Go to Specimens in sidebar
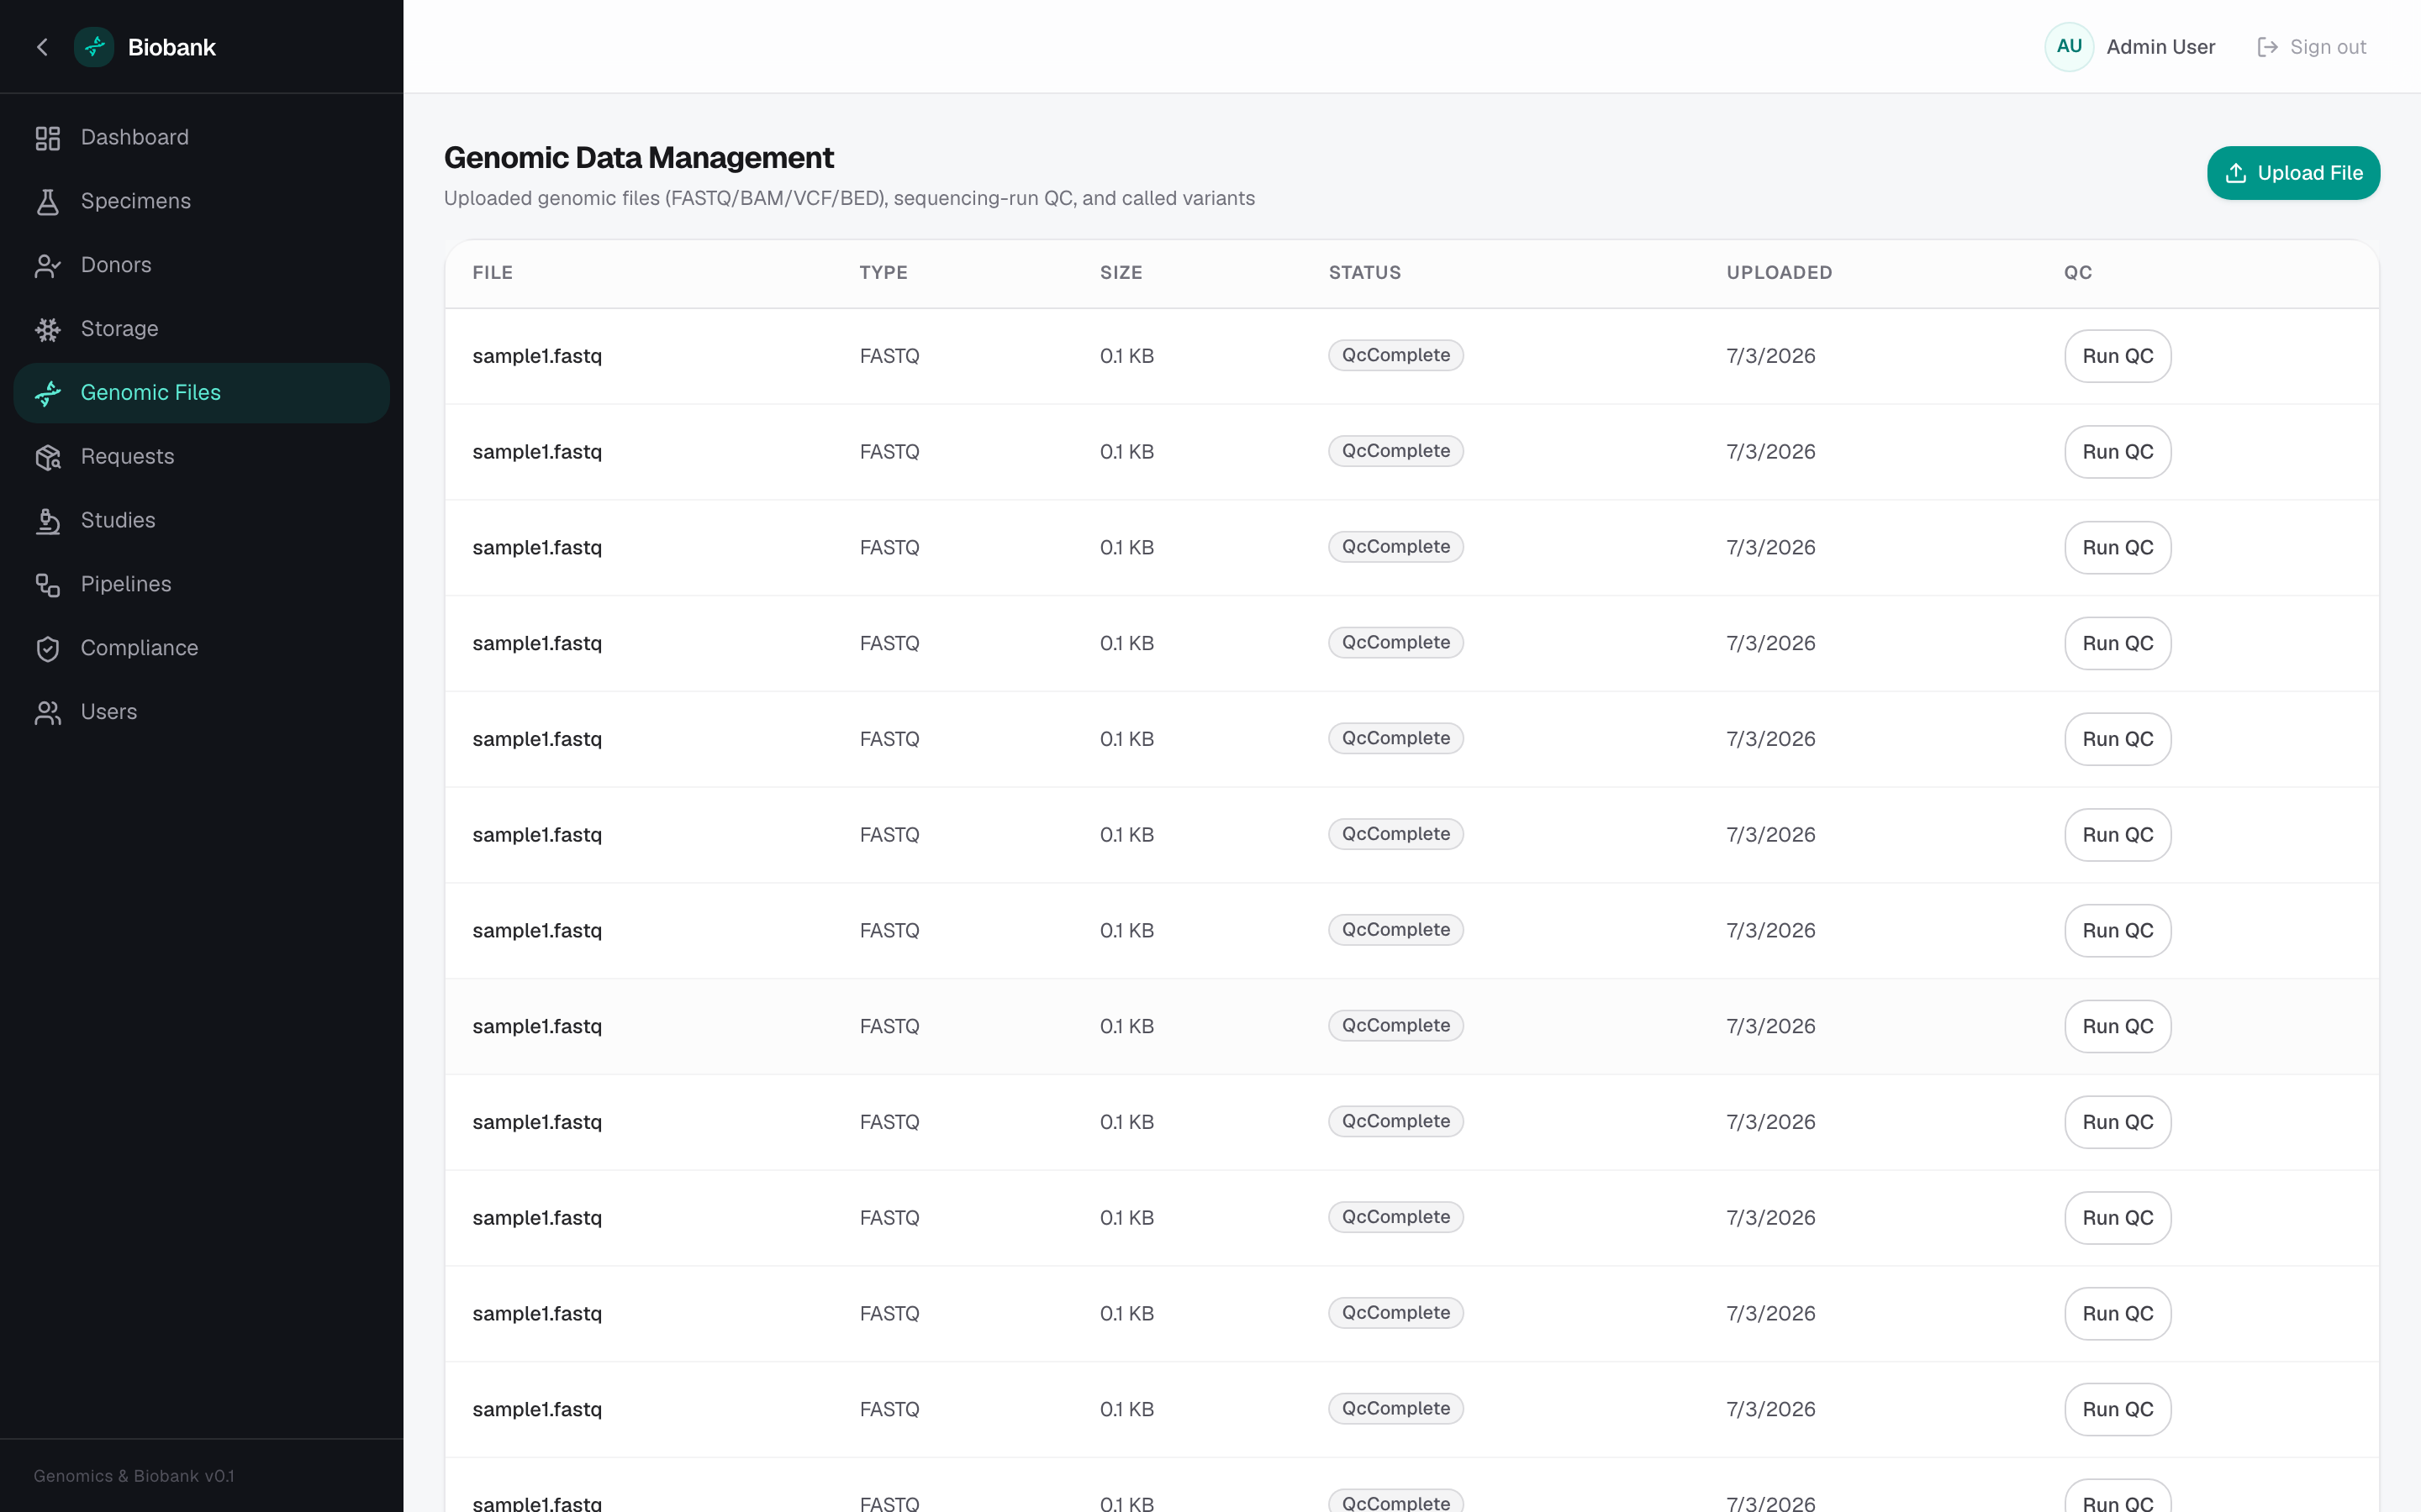Screen dimensions: 2421x1512 click(201, 202)
